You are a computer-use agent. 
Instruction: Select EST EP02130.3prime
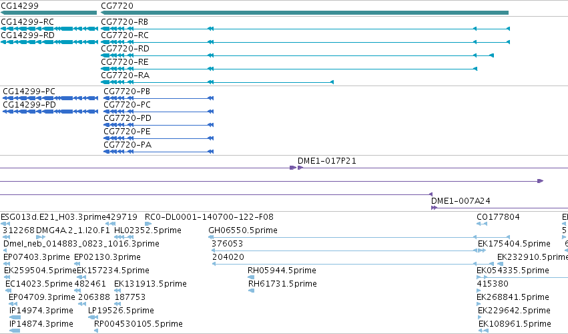pos(107,257)
